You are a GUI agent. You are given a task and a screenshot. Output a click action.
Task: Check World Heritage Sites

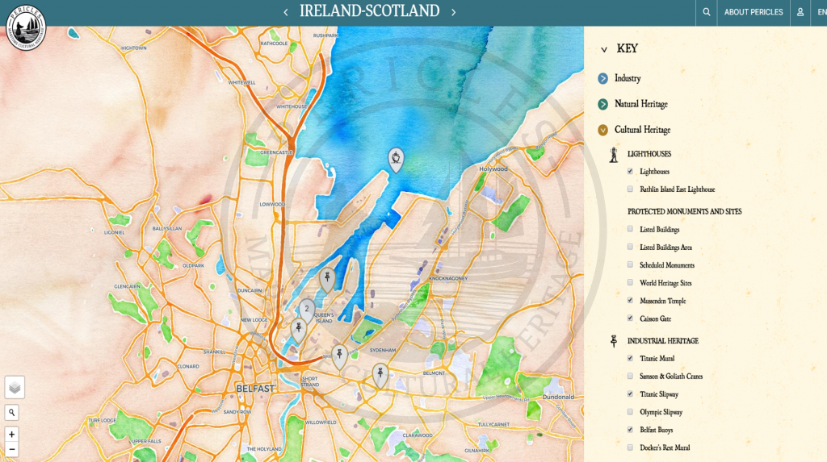click(630, 283)
